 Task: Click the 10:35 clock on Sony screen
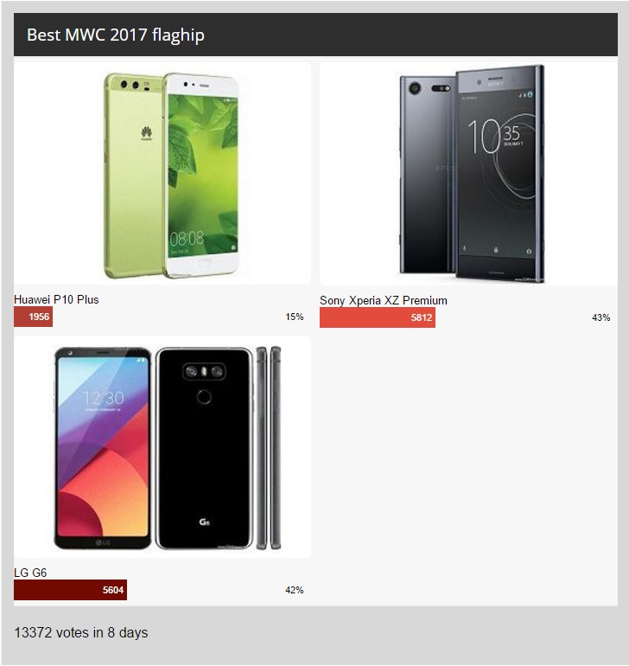click(x=494, y=136)
